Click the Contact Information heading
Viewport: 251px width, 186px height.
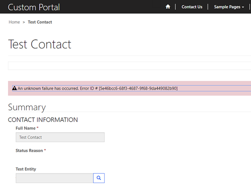point(43,120)
